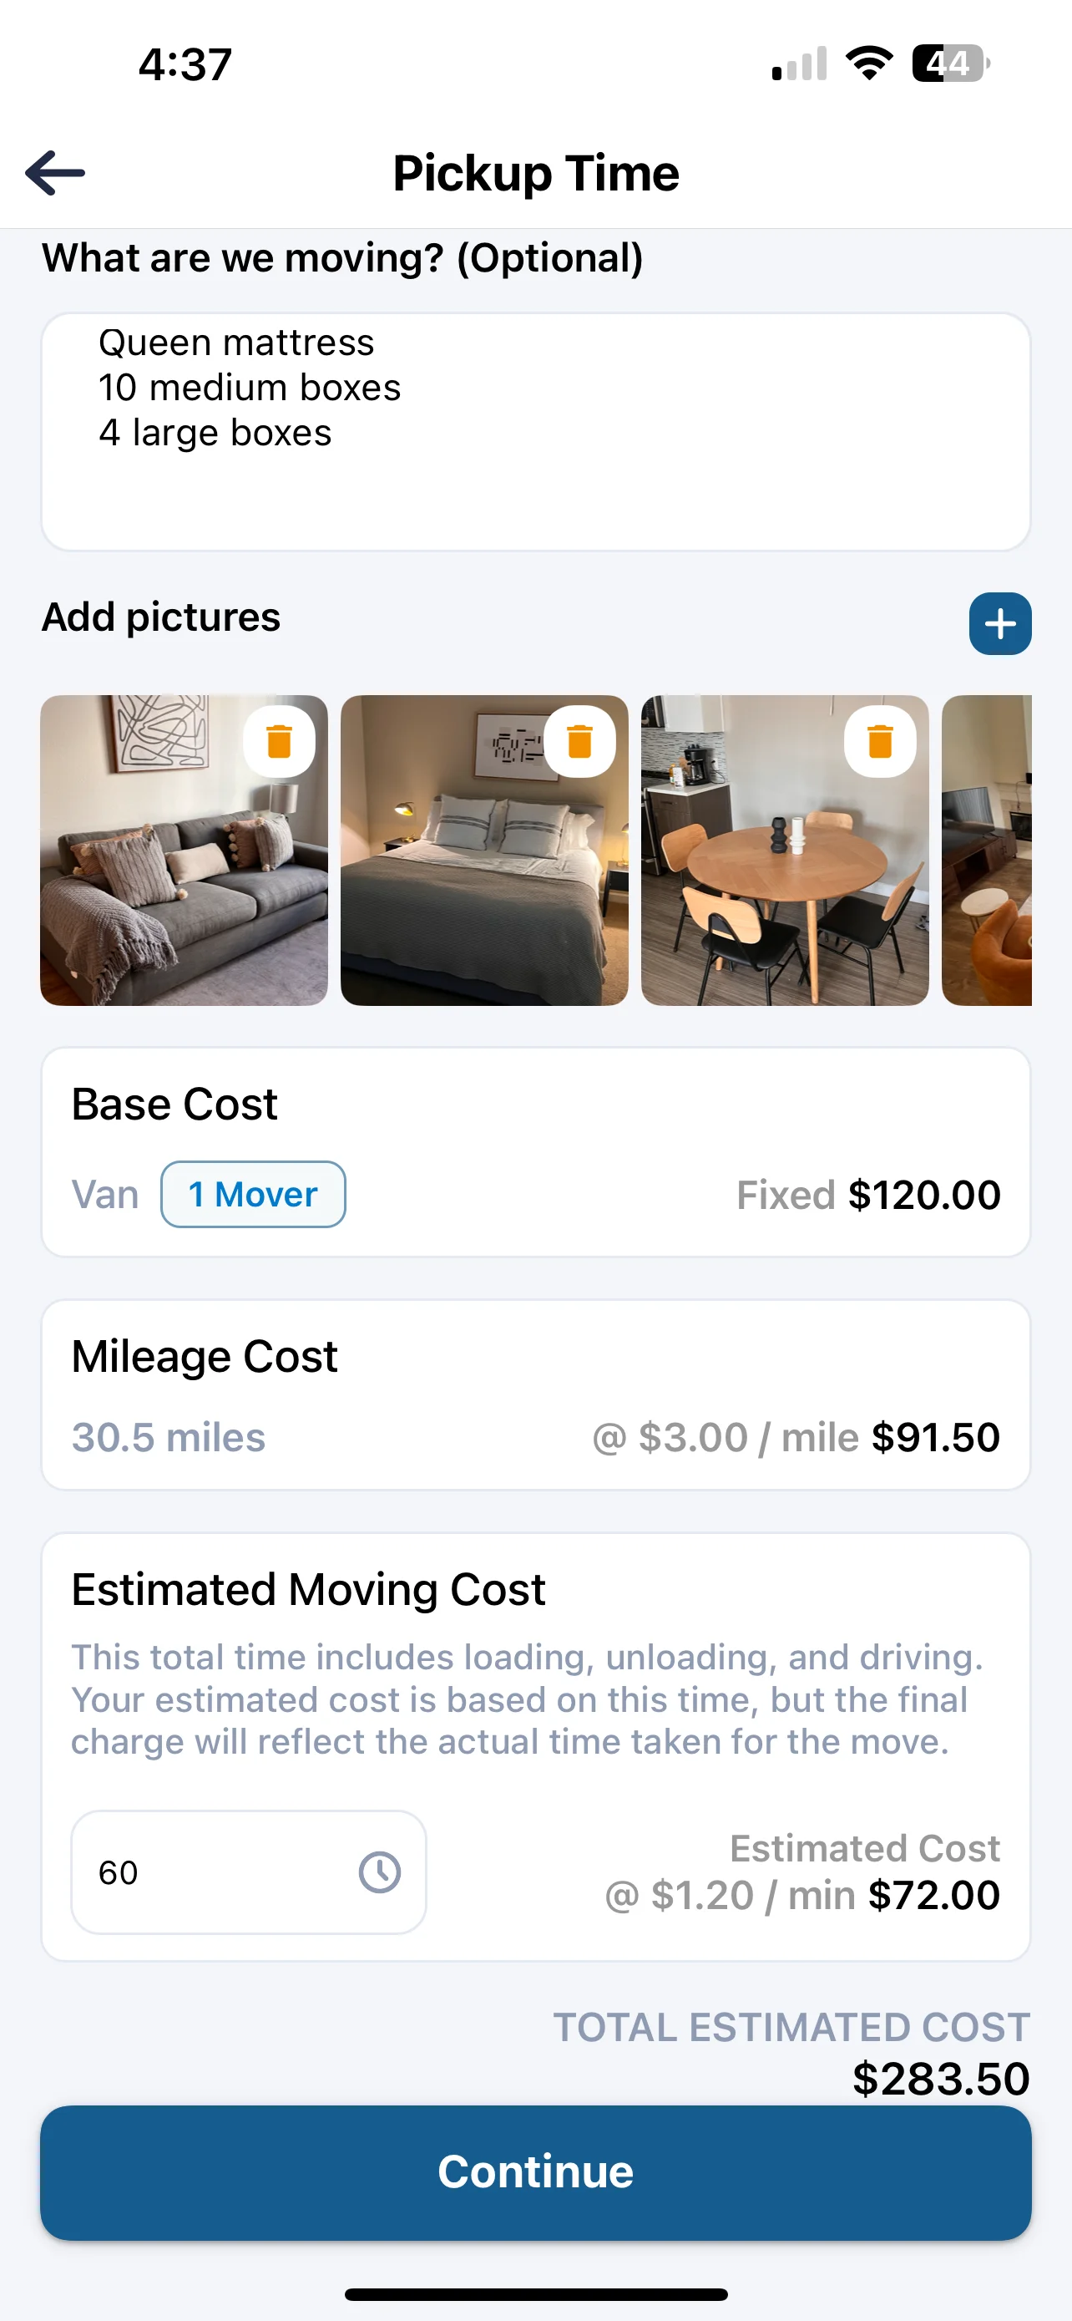Open the clock icon in minutes field
The image size is (1072, 2321).
click(380, 1872)
